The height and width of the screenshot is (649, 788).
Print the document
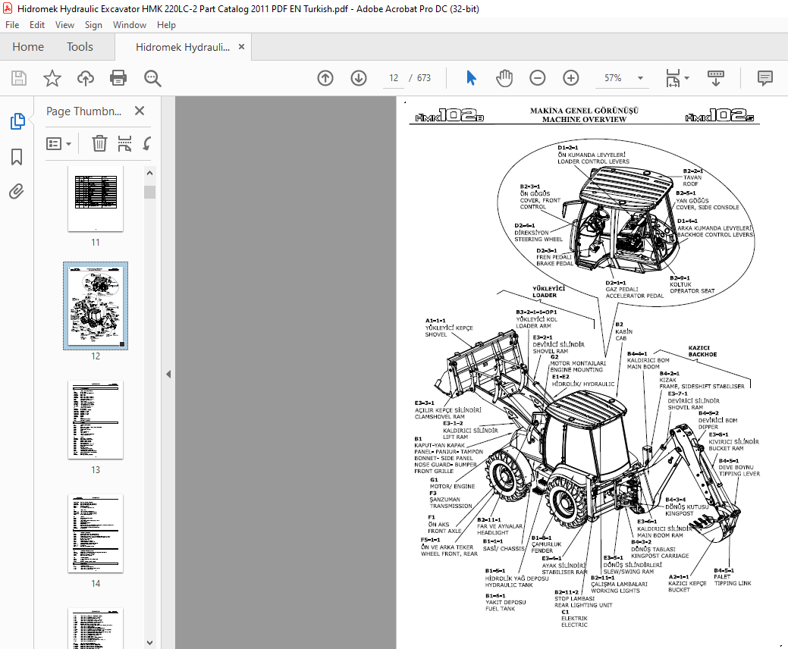(x=118, y=78)
